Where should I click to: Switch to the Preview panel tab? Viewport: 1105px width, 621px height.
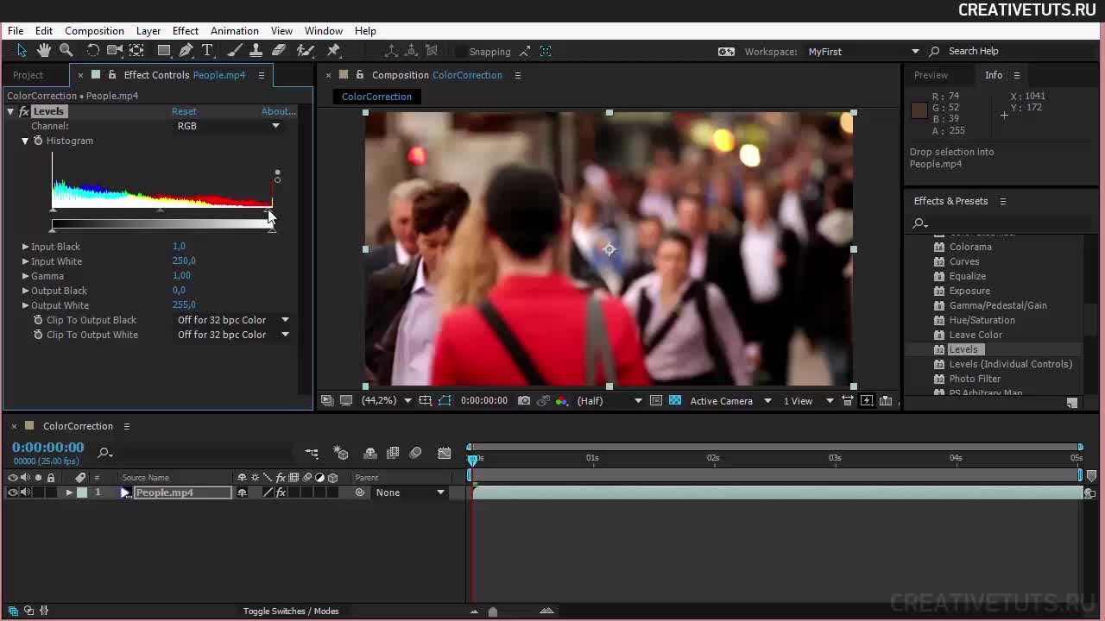931,75
